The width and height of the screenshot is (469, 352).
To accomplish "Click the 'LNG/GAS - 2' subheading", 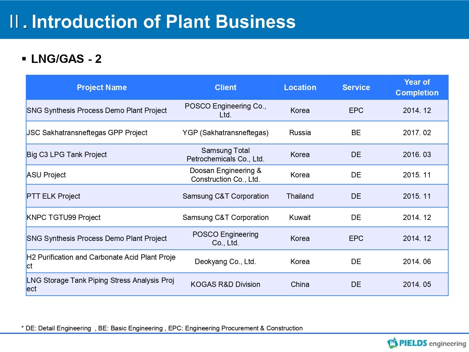I will 66,59.
